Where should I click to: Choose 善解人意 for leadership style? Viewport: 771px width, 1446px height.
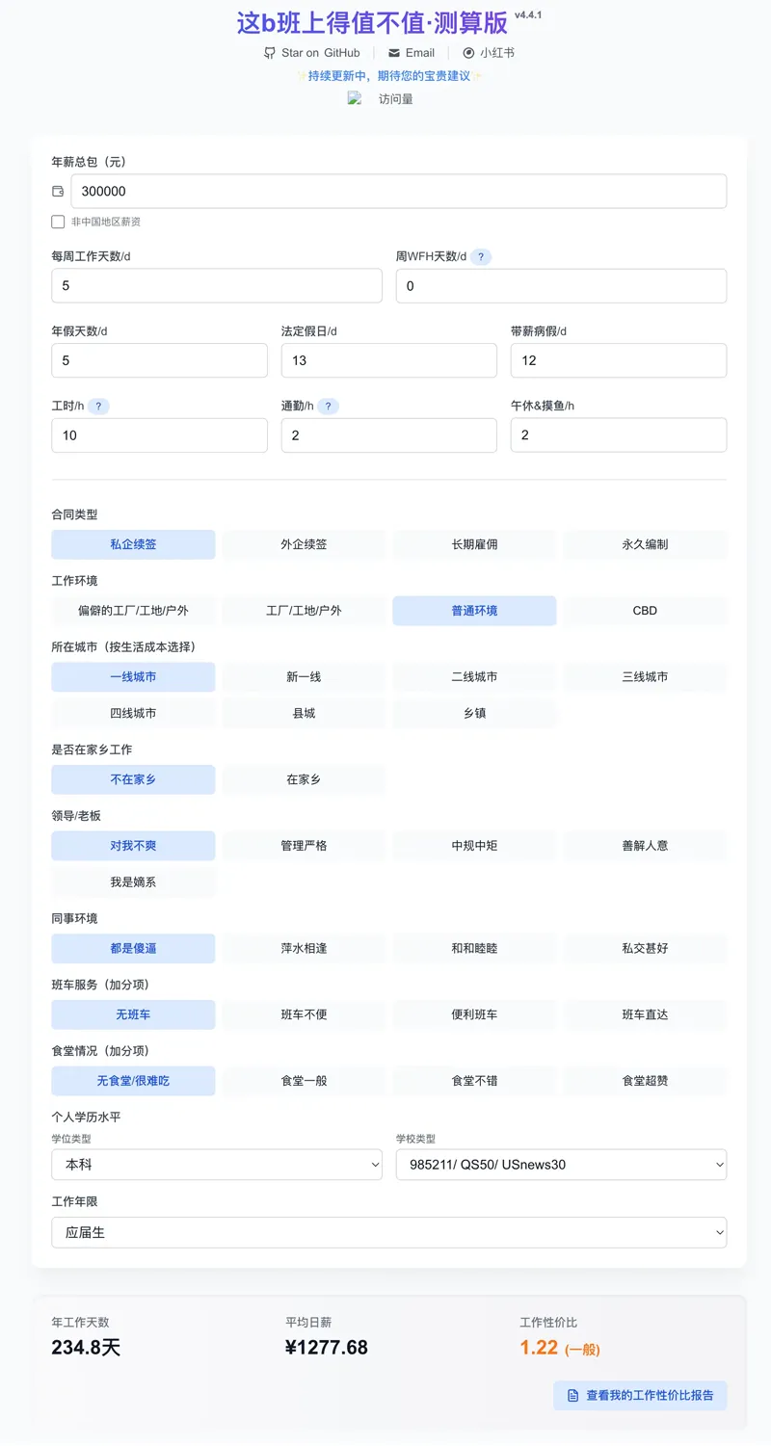[645, 845]
